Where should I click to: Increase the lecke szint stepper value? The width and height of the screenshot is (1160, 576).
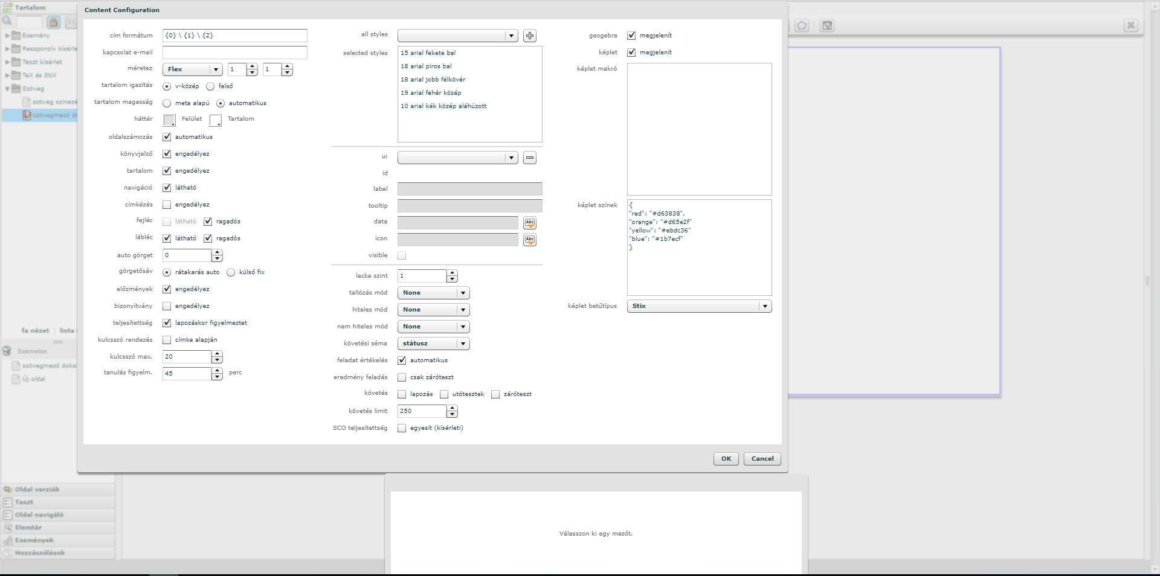(452, 273)
